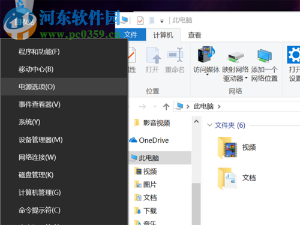Open 程序和功能(F) from the context menu

64,52
